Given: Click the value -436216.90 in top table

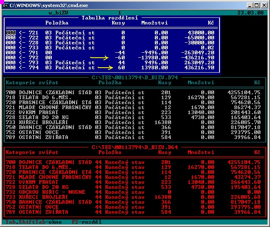Looking at the screenshot, I should click(198, 58).
